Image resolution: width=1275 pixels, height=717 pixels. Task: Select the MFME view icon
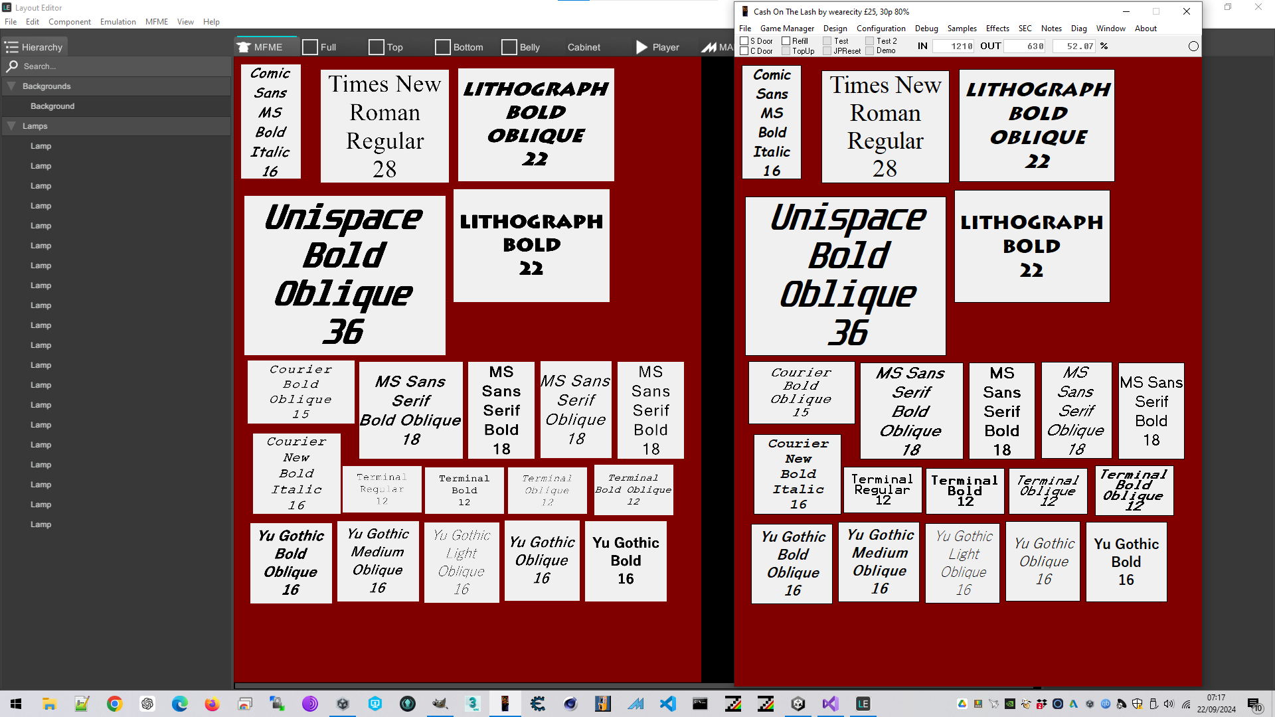(x=244, y=47)
